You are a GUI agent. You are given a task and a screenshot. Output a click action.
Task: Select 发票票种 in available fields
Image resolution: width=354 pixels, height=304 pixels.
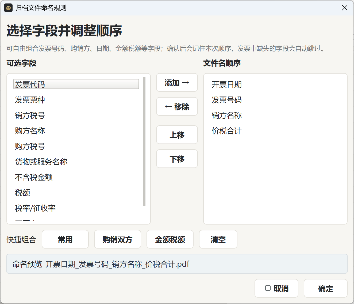76,100
